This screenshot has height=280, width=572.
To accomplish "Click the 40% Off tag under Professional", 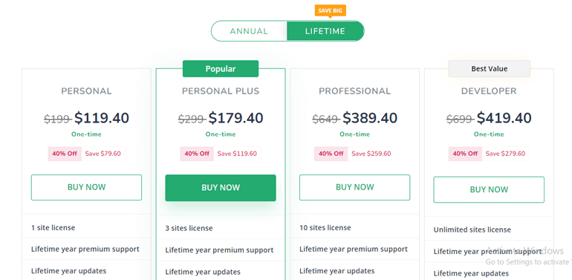I will pyautogui.click(x=331, y=154).
